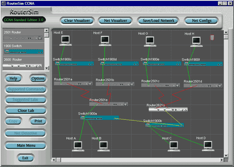Click the Supported Commands button

(26, 89)
